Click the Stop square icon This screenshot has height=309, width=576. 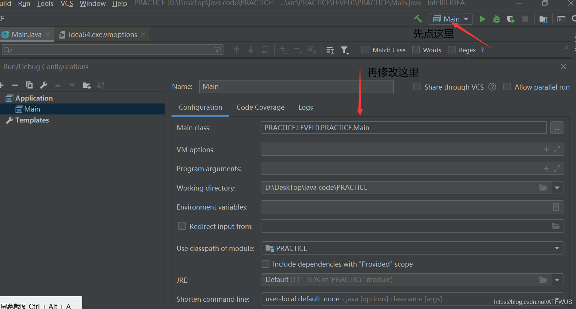(x=525, y=19)
